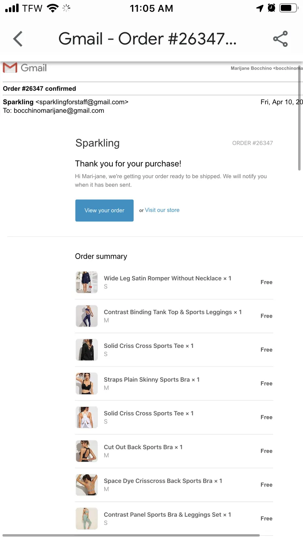Viewport: 303px width, 539px height.
Task: Tap the Straps Plain Skinny Sports Bra thumbnail
Action: (86, 383)
